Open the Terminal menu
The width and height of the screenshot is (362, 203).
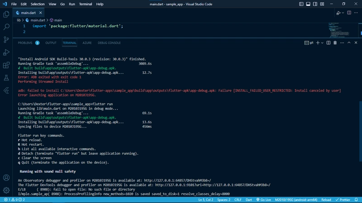pos(86,4)
